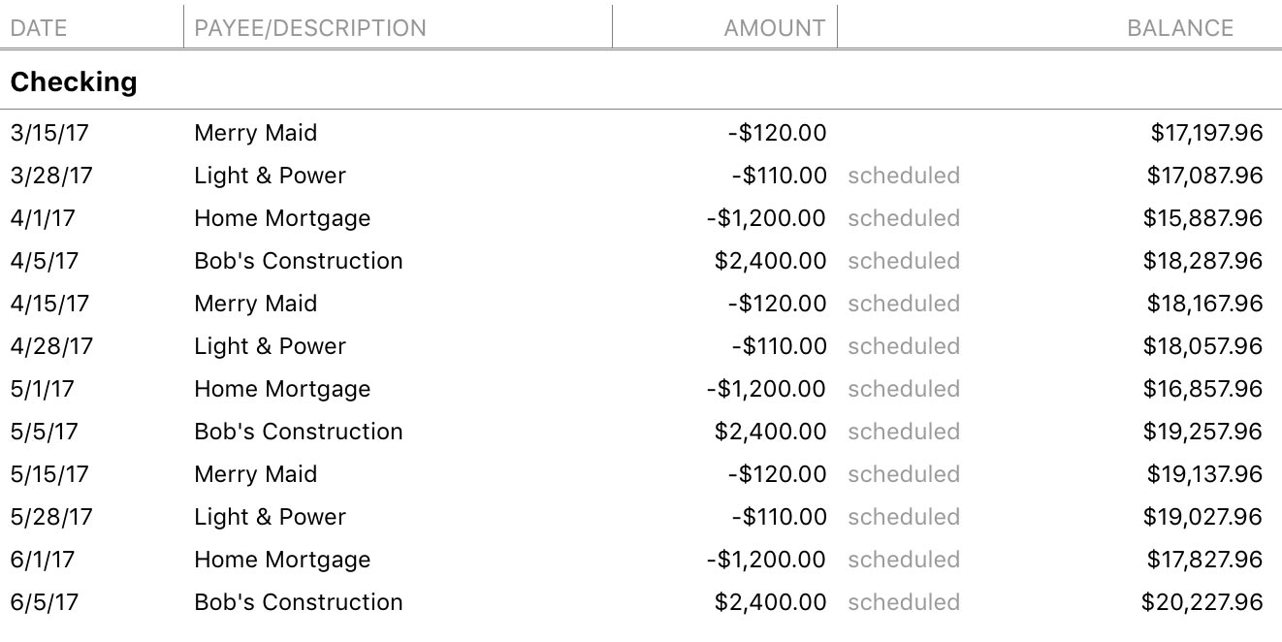
Task: Click the DATE column header
Action: pyautogui.click(x=39, y=28)
